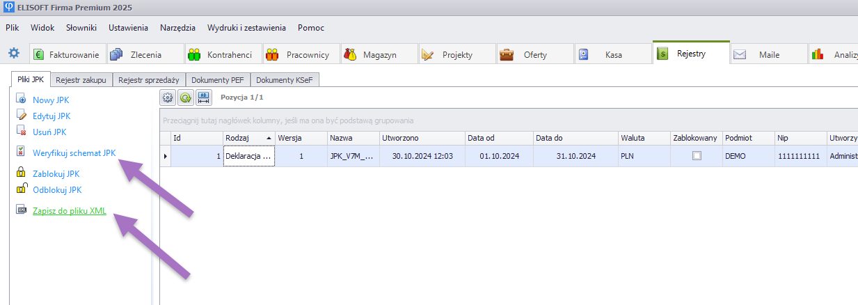Open the main settings gear icon

point(14,54)
